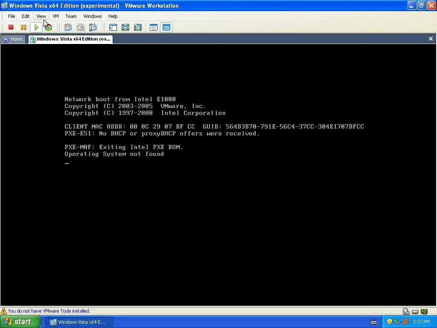This screenshot has width=437, height=328.
Task: Open the Security Center yellow shield icon
Action: [390, 322]
